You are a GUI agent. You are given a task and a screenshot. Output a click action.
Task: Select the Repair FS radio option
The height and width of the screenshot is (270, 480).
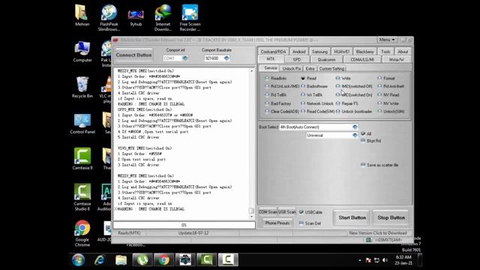337,103
